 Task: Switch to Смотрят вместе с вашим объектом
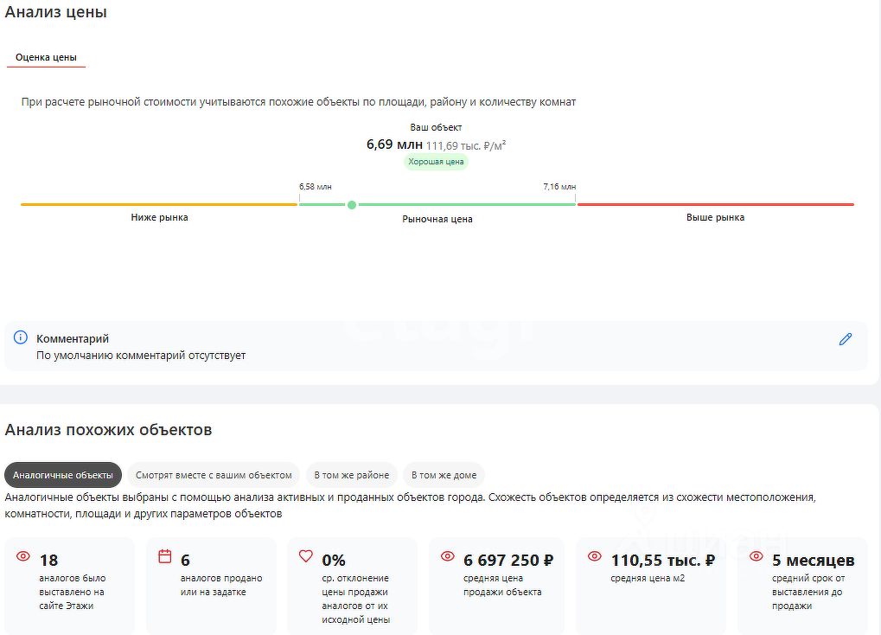pyautogui.click(x=214, y=475)
